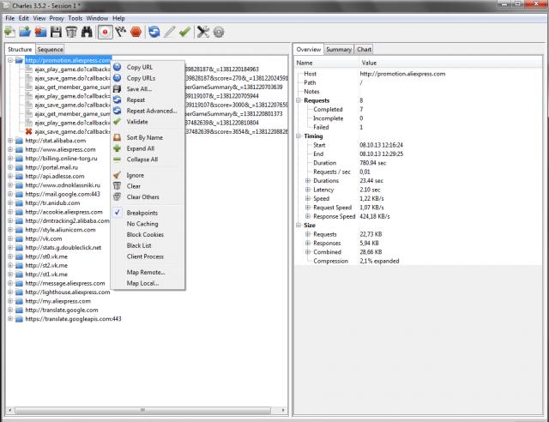Open the Tools menu
The height and width of the screenshot is (422, 549).
tap(75, 18)
